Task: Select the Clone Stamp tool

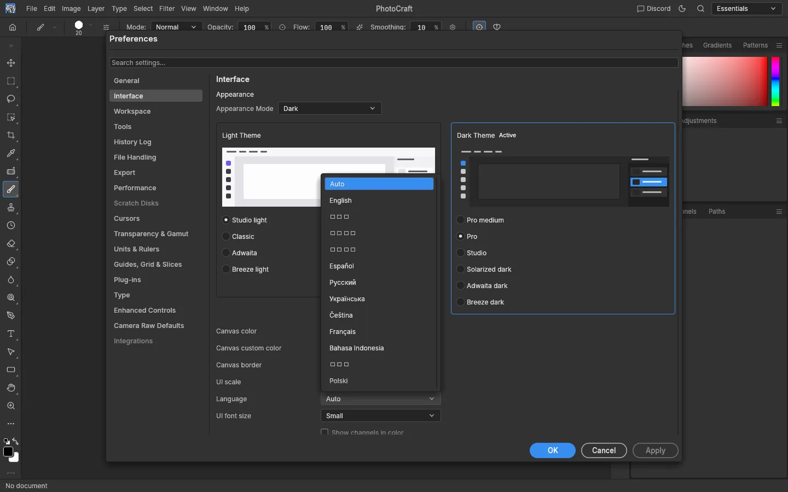Action: tap(11, 207)
